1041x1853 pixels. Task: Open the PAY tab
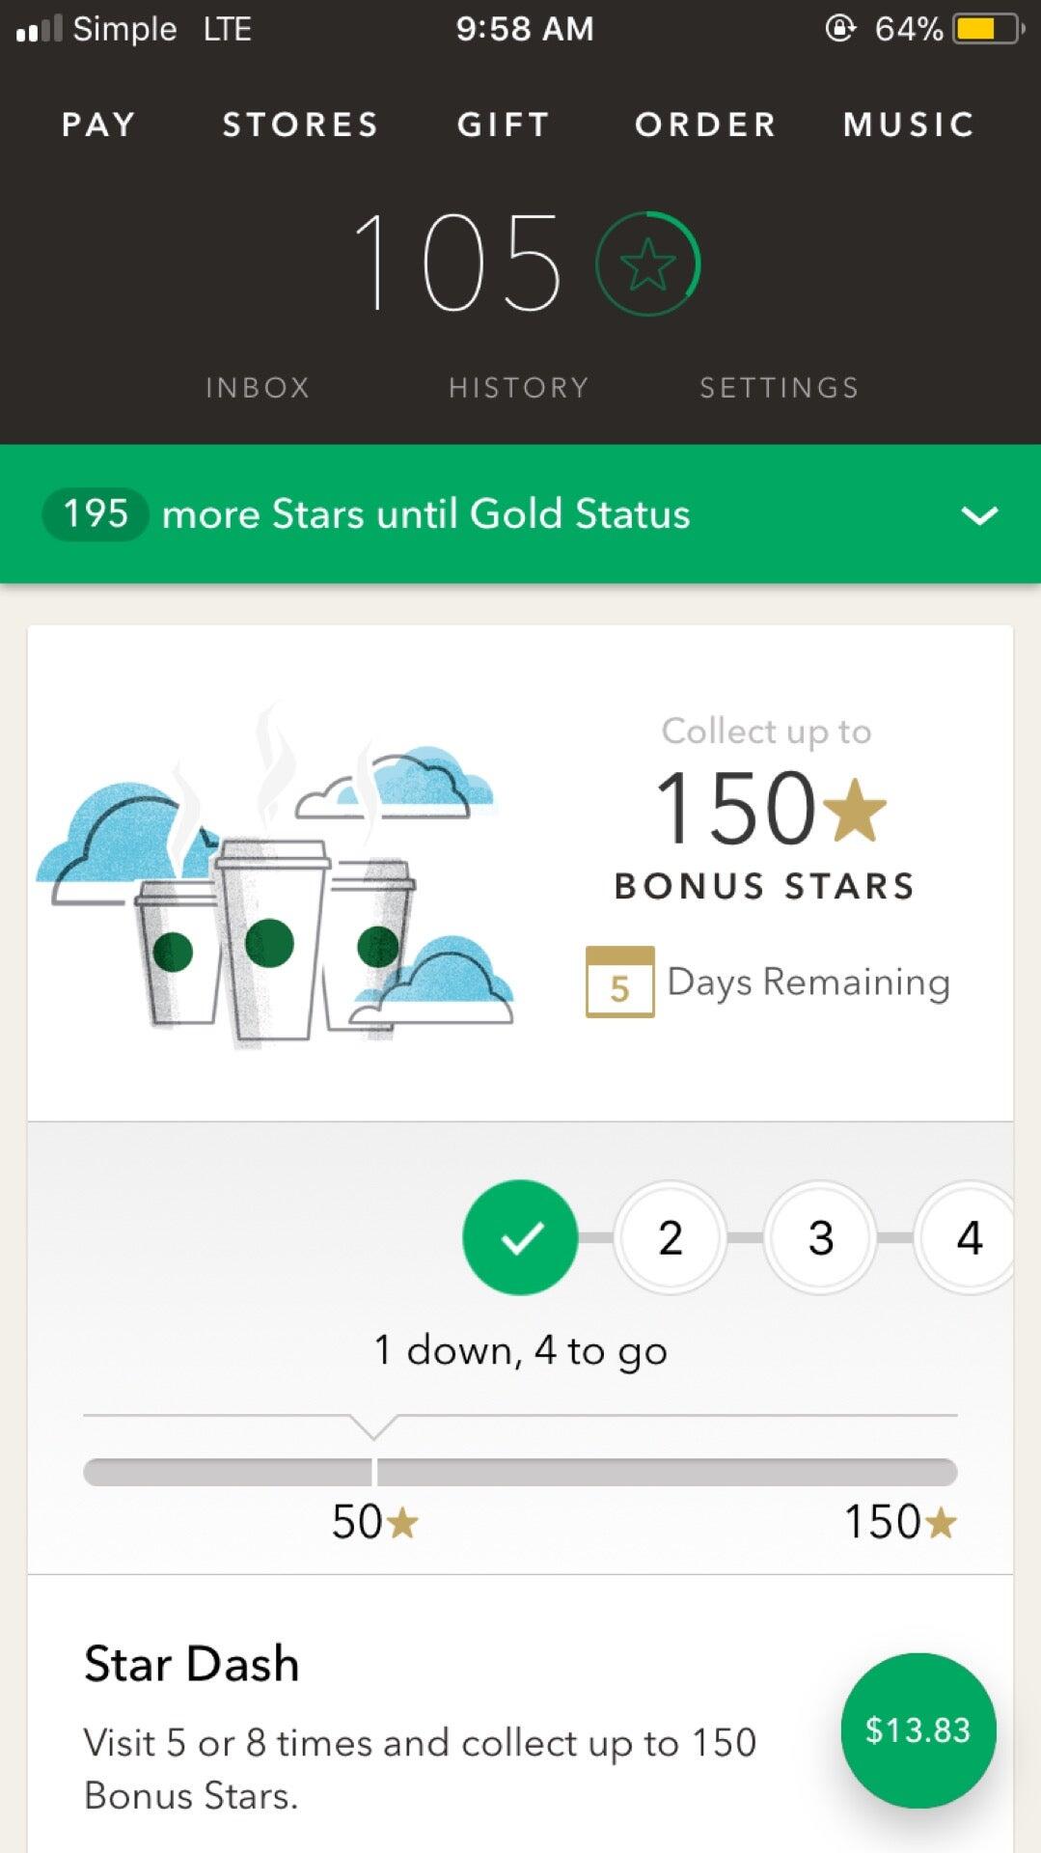point(98,124)
